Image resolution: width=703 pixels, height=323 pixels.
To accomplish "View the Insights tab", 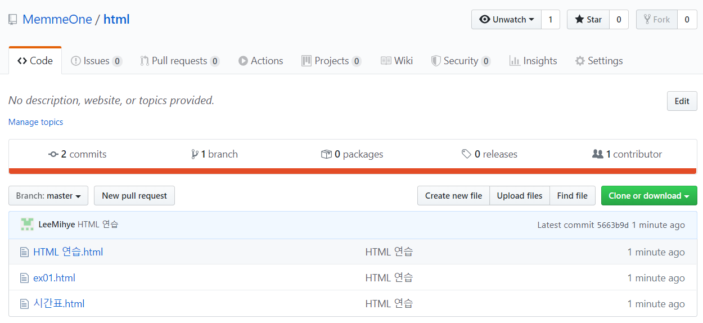I will [533, 61].
